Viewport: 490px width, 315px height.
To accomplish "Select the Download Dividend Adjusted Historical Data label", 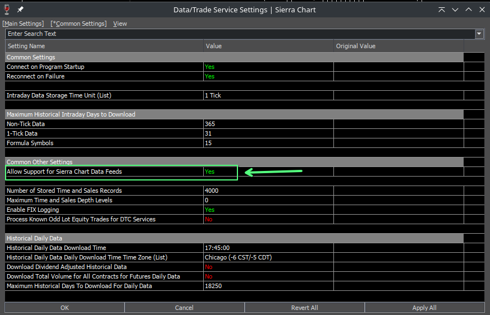I will (67, 267).
